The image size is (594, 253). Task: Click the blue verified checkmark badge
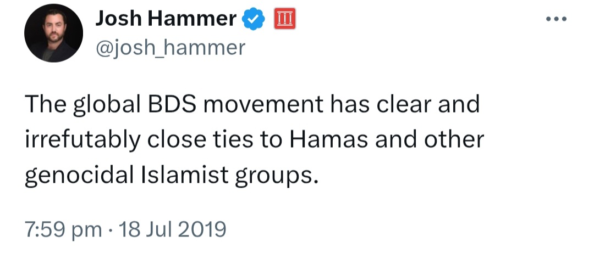pos(254,19)
